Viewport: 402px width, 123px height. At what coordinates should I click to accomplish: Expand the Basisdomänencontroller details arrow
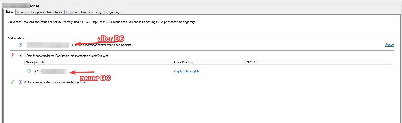[x=20, y=45]
